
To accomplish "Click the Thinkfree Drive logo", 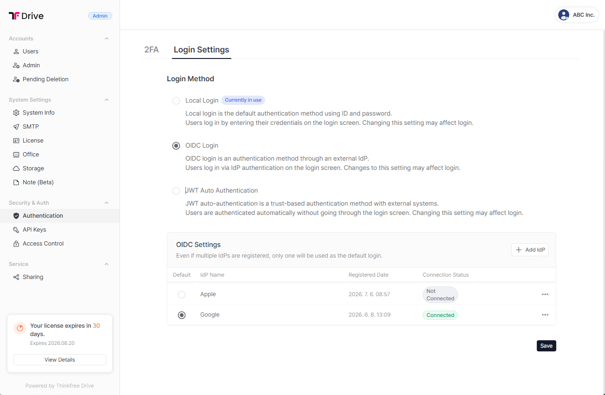I will click(26, 16).
